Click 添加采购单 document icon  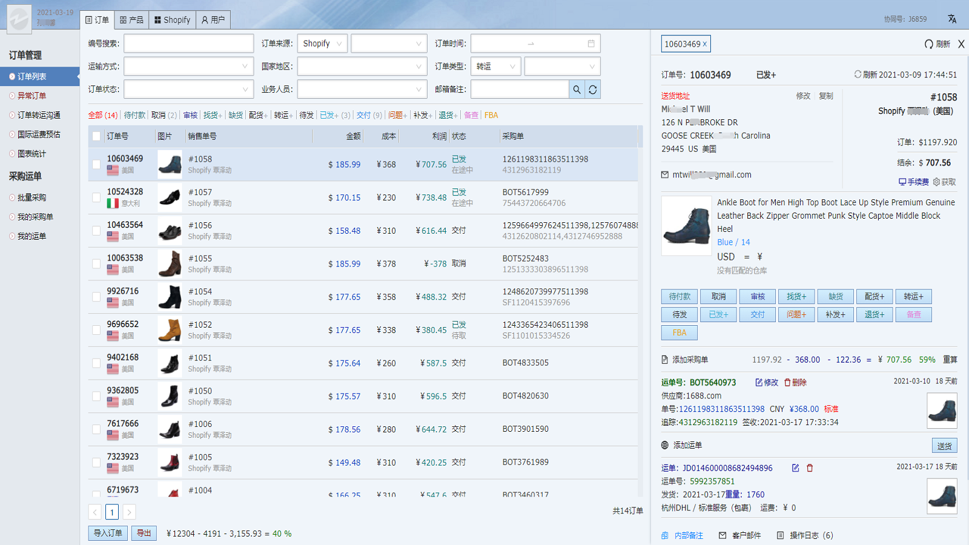tap(665, 360)
